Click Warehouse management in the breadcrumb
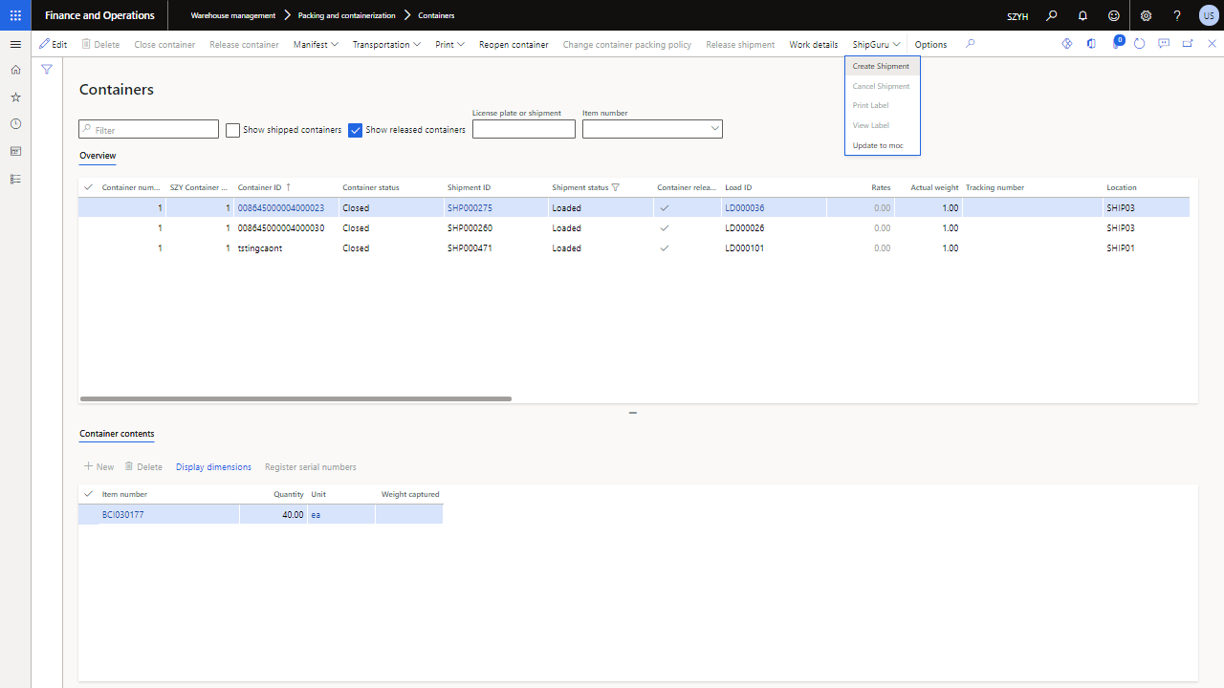The width and height of the screenshot is (1224, 688). [x=233, y=15]
